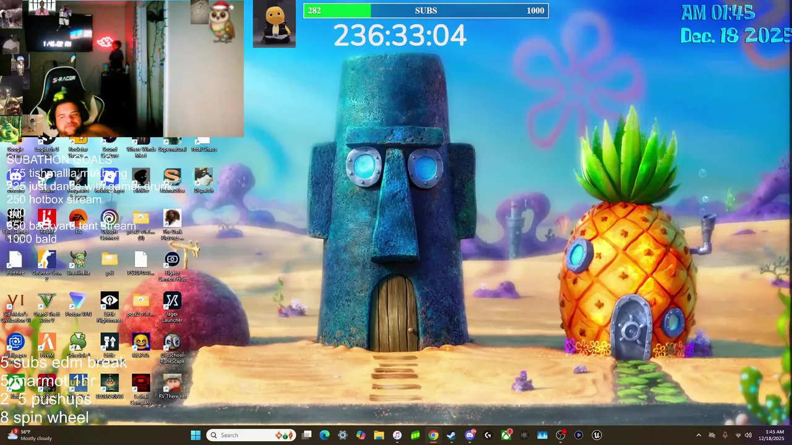The height and width of the screenshot is (445, 792).
Task: Open the Subnautica desktop shortcut
Action: [172, 180]
